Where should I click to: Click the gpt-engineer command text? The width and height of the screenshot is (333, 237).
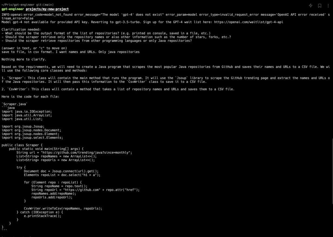(x=13, y=9)
